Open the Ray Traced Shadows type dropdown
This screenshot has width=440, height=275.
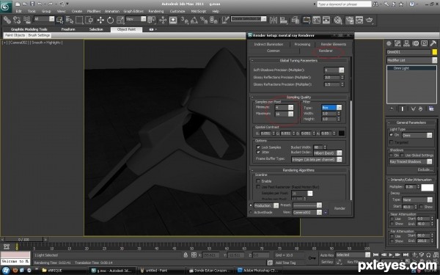coord(429,161)
